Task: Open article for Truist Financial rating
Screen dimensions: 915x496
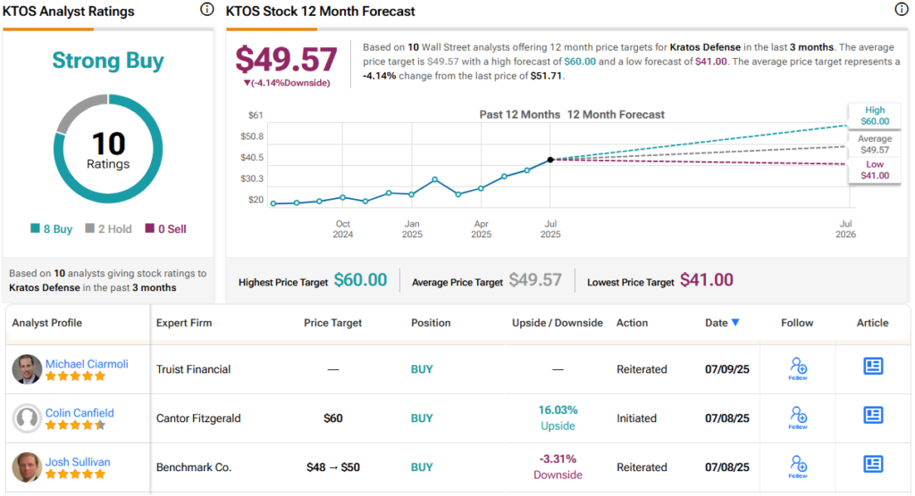Action: click(x=873, y=366)
